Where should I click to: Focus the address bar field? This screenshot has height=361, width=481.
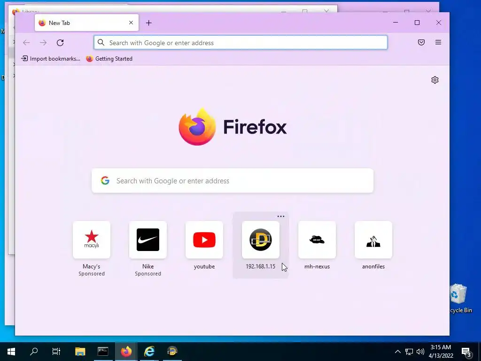click(240, 43)
